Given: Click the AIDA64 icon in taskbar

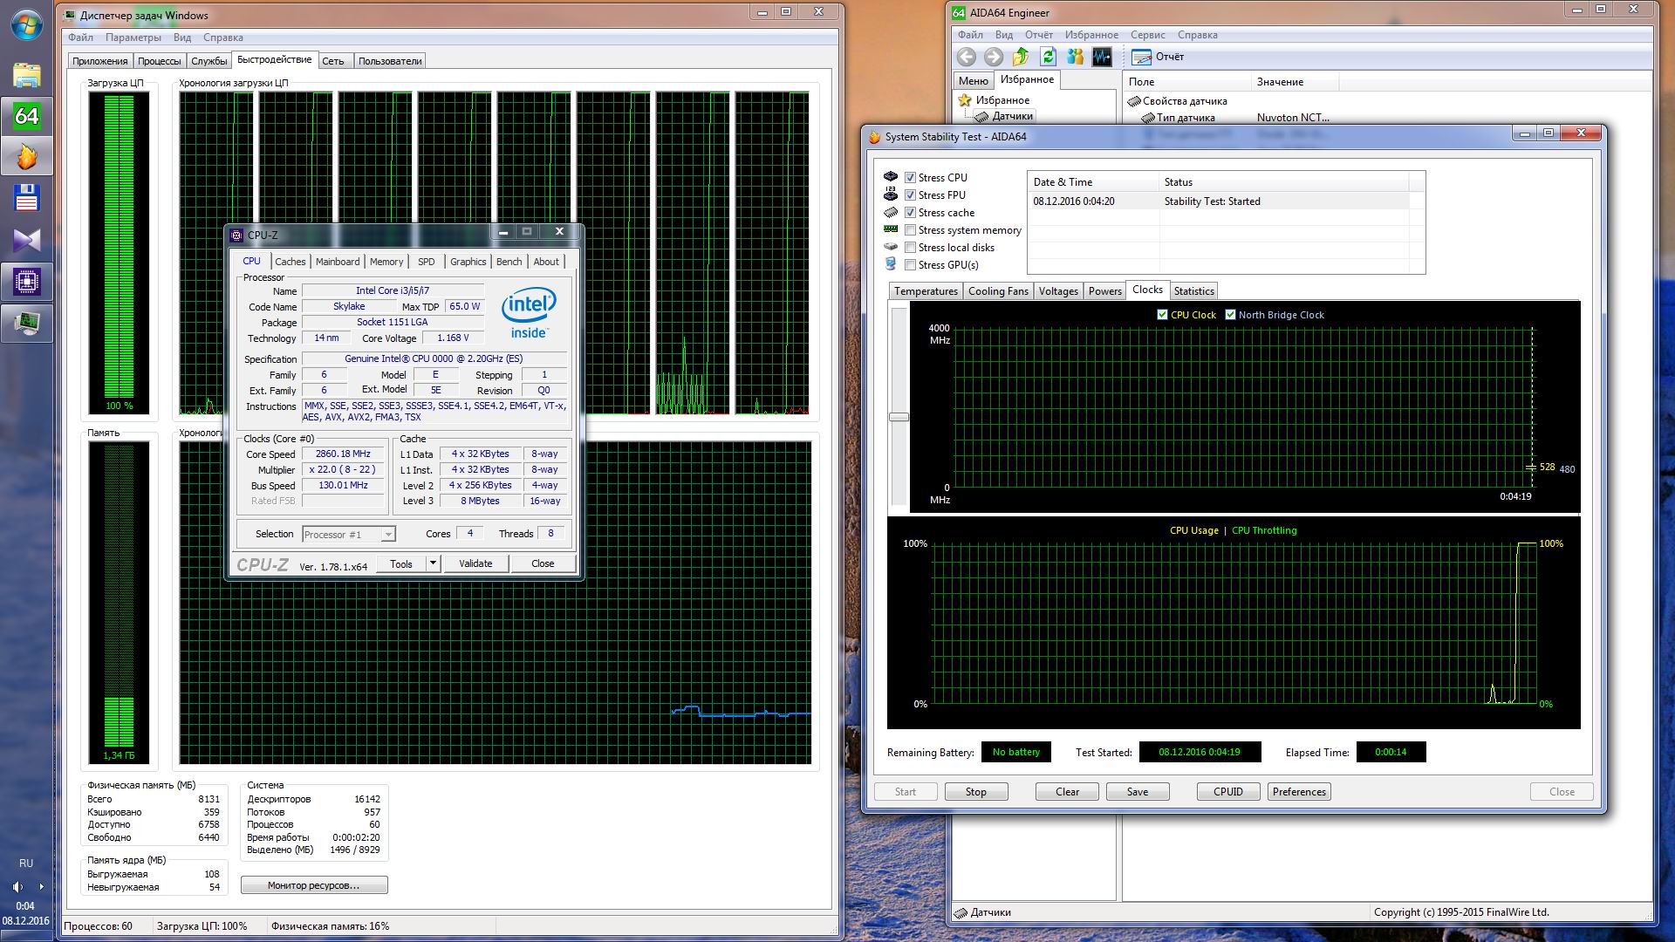Looking at the screenshot, I should [26, 116].
